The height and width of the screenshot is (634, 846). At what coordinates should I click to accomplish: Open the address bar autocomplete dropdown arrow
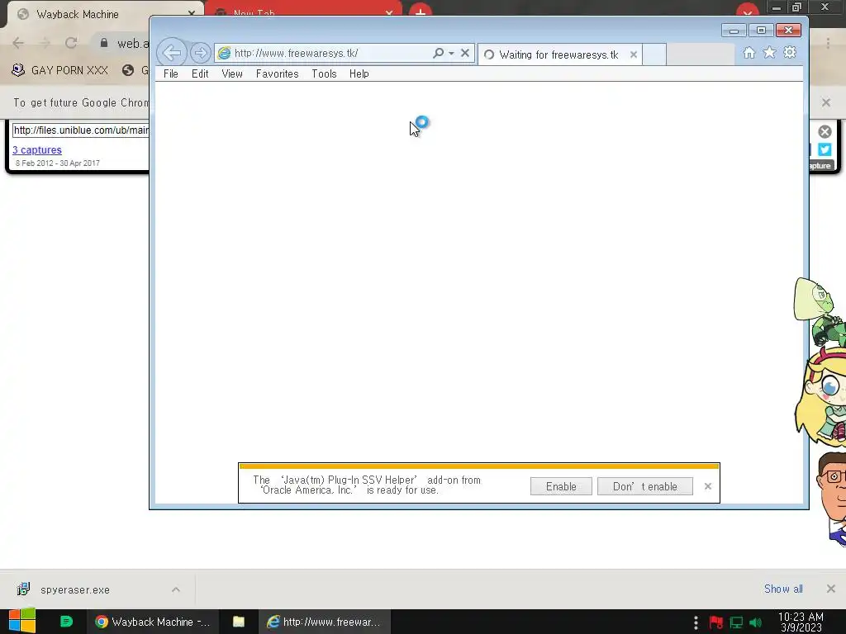point(451,53)
